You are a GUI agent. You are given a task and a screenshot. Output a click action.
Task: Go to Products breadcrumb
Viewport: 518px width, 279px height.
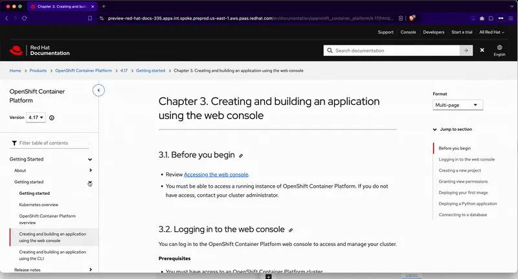38,71
